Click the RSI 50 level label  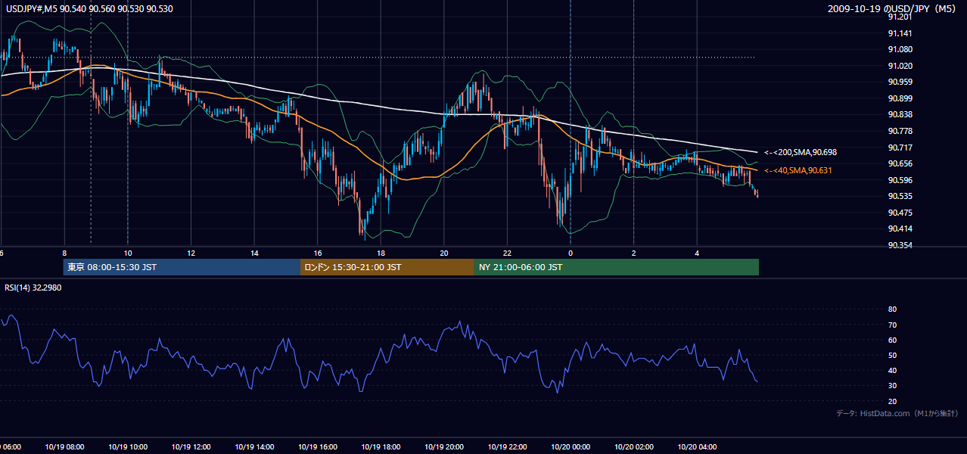coord(892,355)
